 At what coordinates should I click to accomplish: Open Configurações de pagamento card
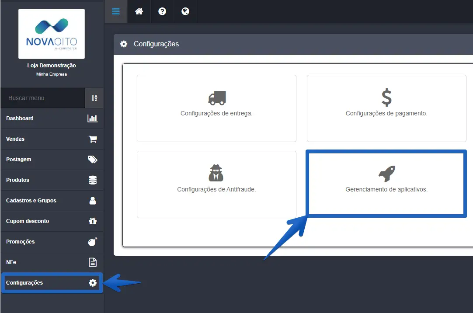coord(386,108)
